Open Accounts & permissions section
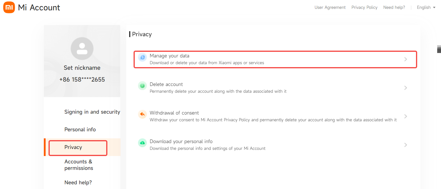Image resolution: width=441 pixels, height=189 pixels. point(79,165)
